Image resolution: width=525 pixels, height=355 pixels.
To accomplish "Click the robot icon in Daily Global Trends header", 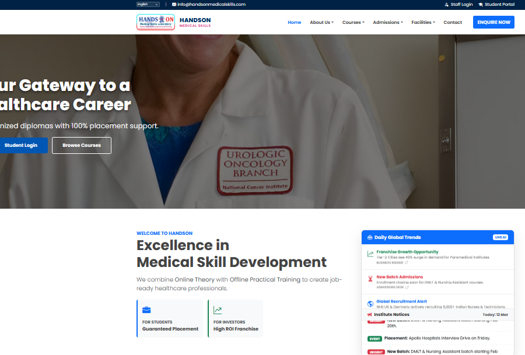I will (370, 237).
